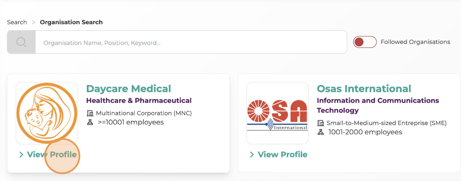The height and width of the screenshot is (181, 461).
Task: Click chevron next to Daycare's View Profile
Action: [x=21, y=154]
